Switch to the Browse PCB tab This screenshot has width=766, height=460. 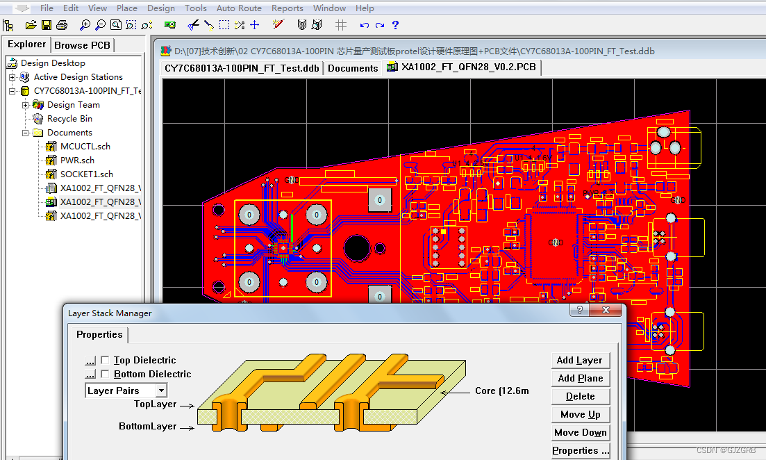coord(82,44)
